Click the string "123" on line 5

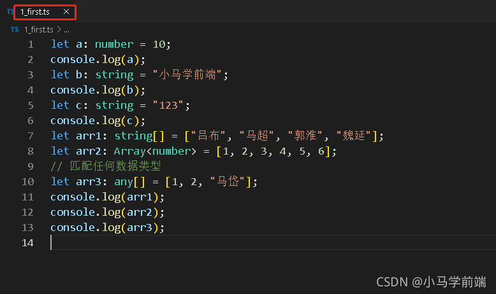pyautogui.click(x=168, y=105)
